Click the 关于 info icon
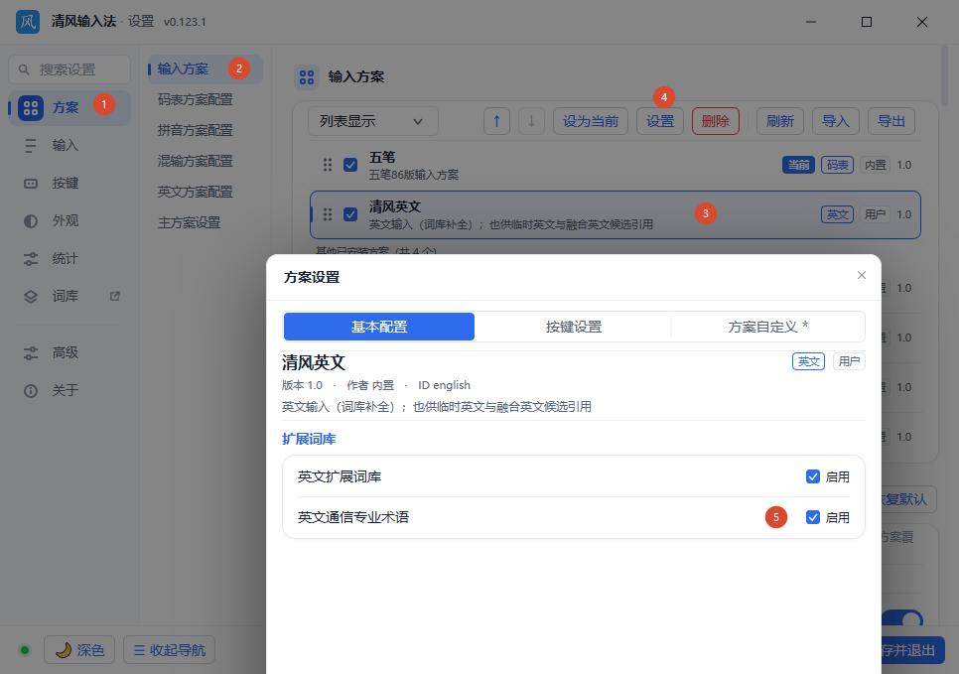 31,391
